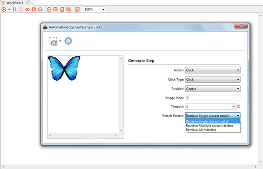Open the Click Type dropdown

213,79
